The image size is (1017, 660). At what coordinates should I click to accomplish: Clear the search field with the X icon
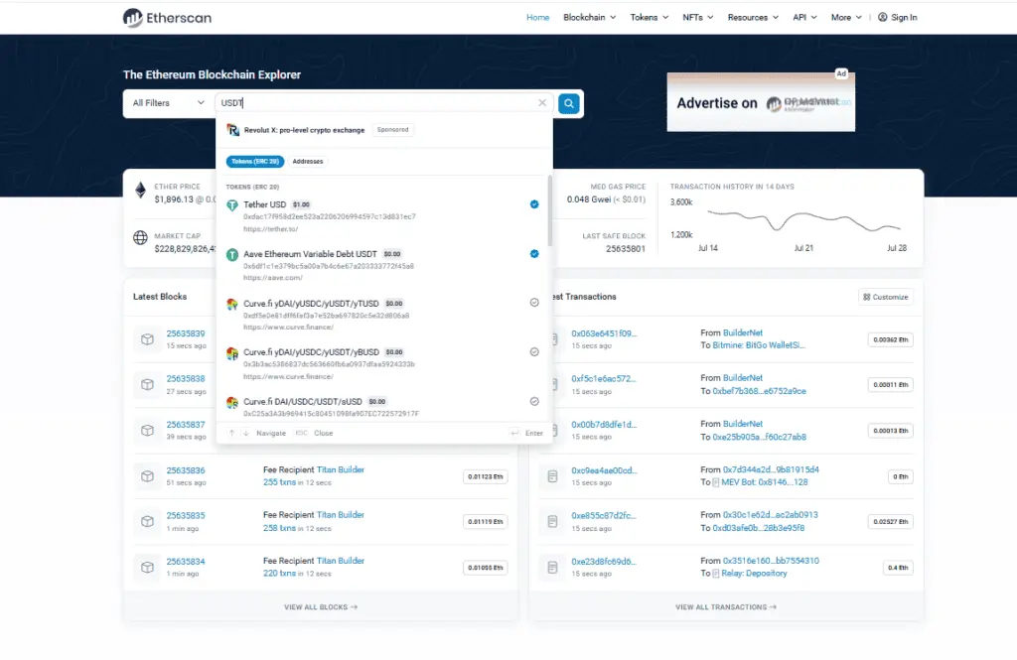pos(542,103)
